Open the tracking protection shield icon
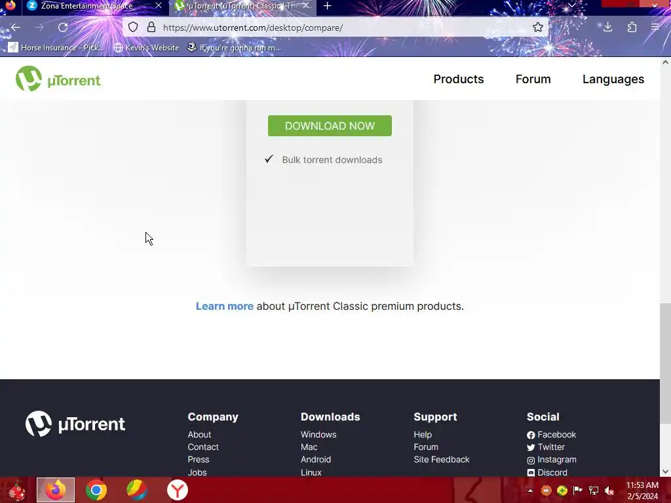The image size is (671, 503). point(133,28)
